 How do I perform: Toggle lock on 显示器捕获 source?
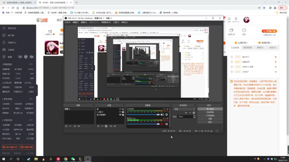pos(123,114)
